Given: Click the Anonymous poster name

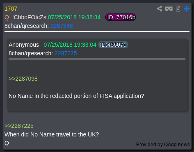Looking at the screenshot, I should (x=24, y=45).
